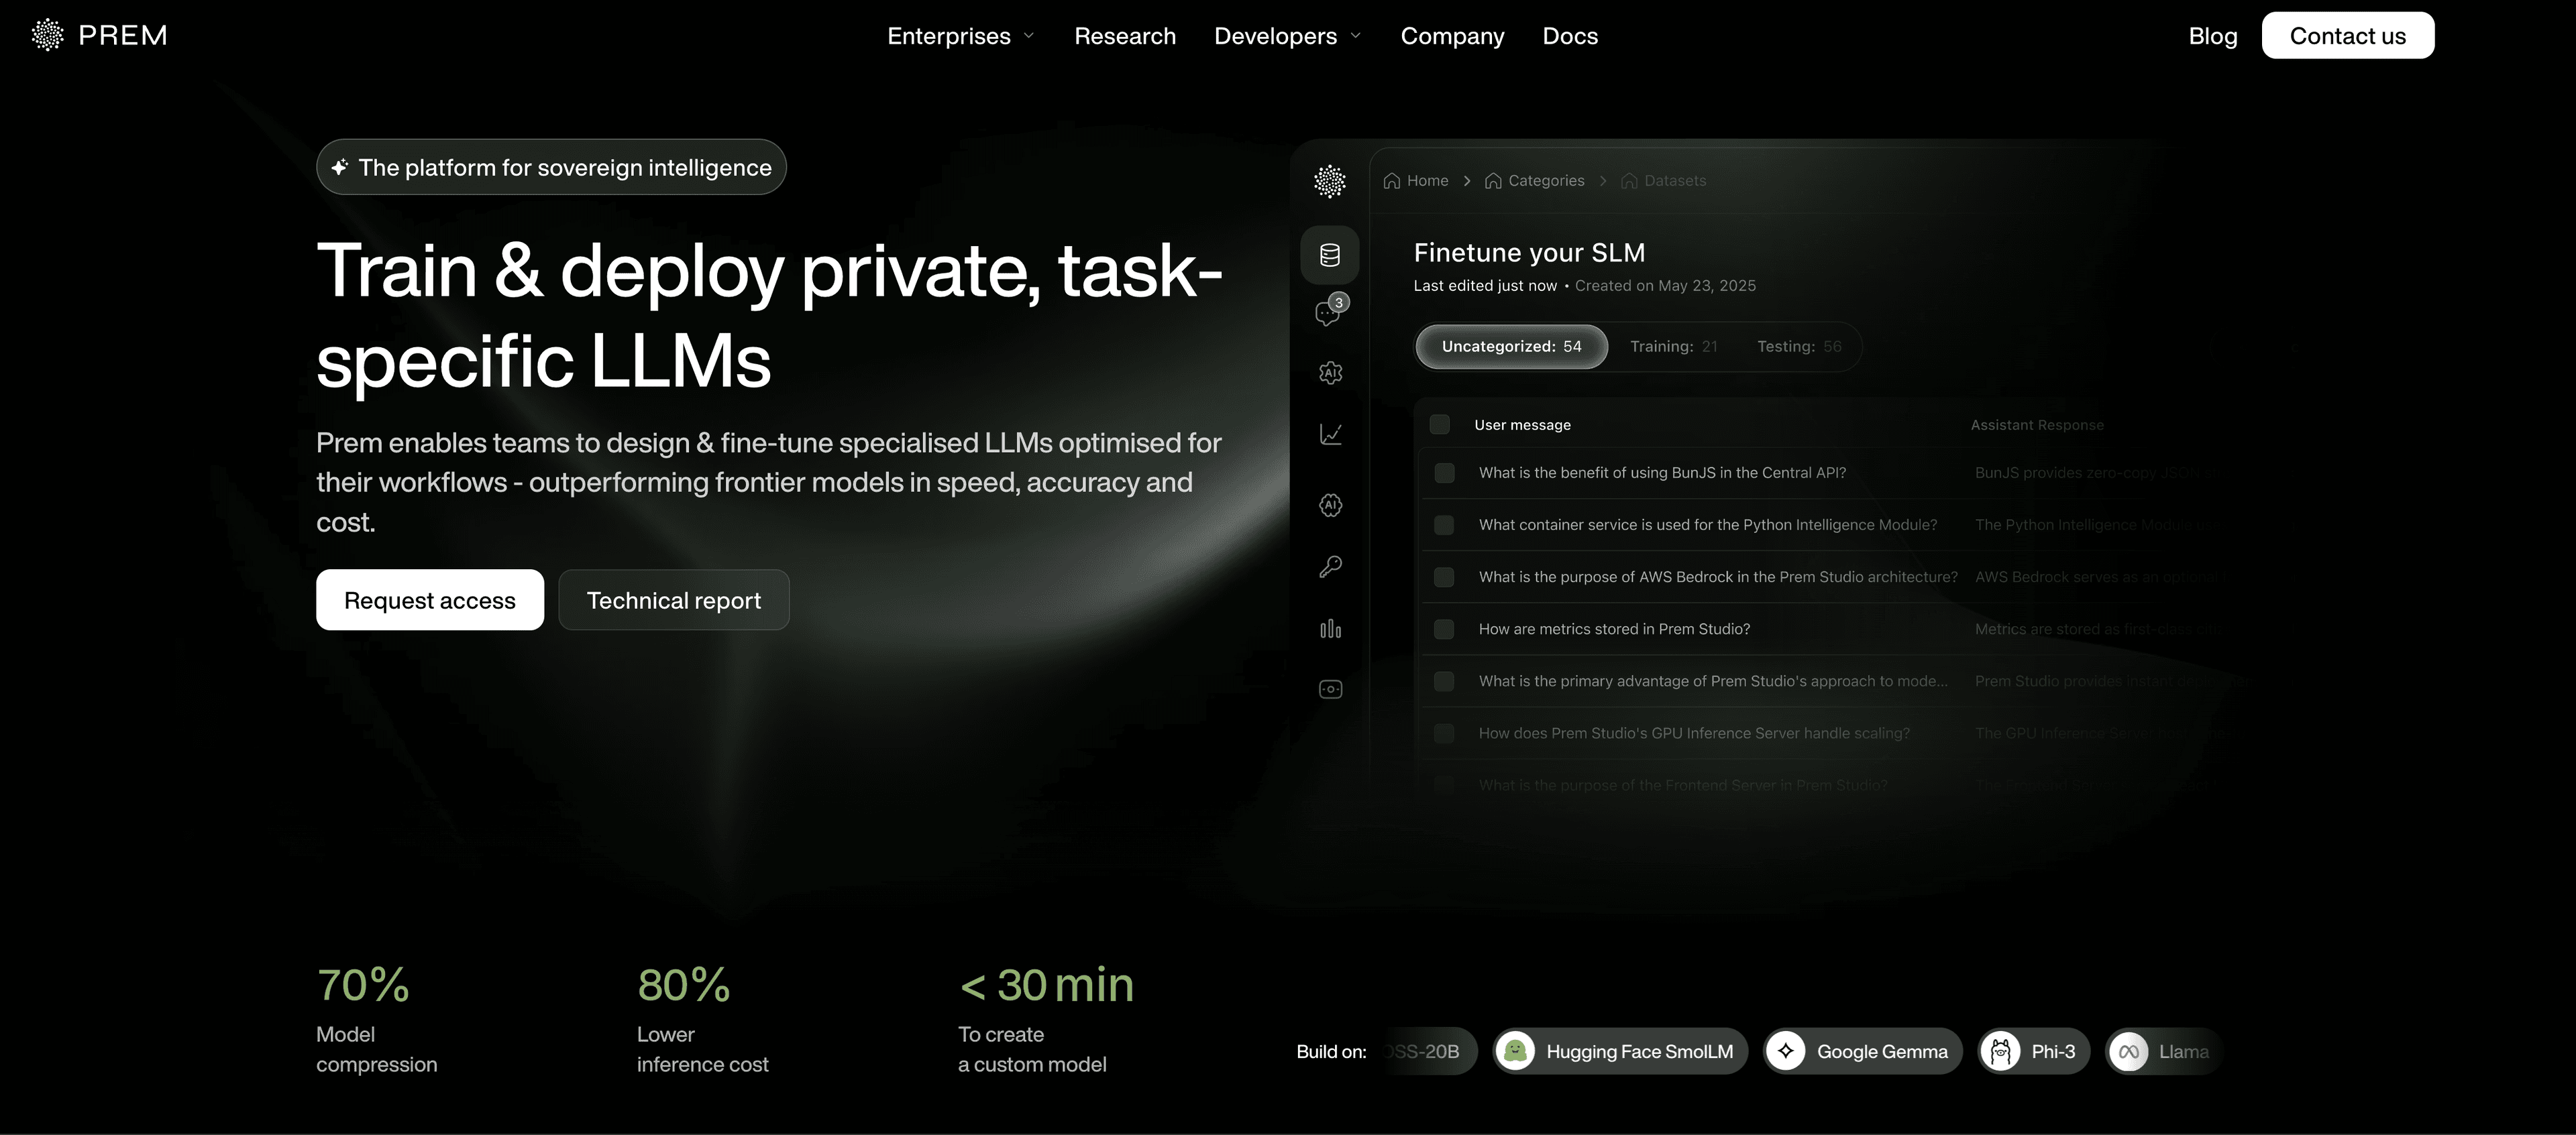Open the chat icon showing 3 notifications

(1328, 312)
